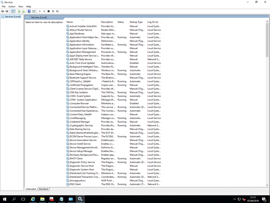Open the View menu
This screenshot has width=270, height=203.
20,7
